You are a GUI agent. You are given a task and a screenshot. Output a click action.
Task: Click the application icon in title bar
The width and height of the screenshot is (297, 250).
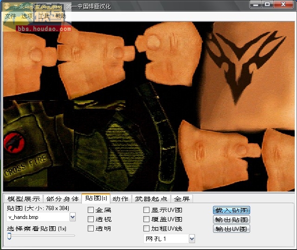click(x=7, y=6)
